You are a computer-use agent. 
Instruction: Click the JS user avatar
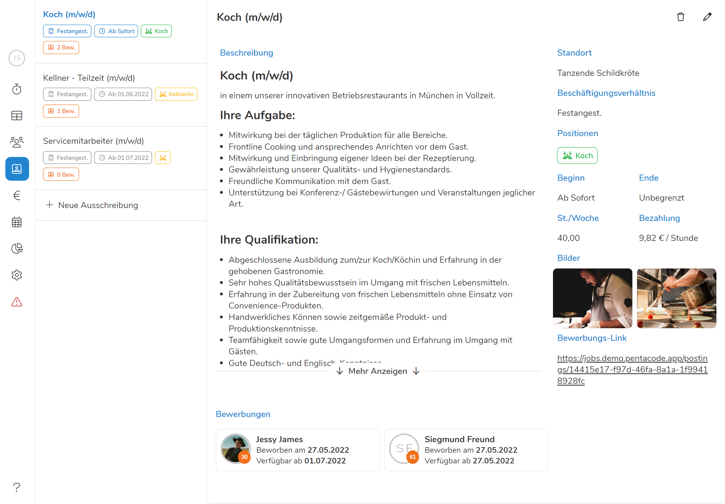coord(17,58)
